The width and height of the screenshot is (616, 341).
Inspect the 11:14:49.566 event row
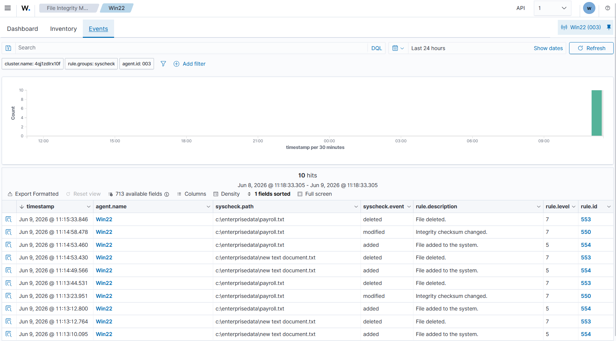click(x=9, y=270)
